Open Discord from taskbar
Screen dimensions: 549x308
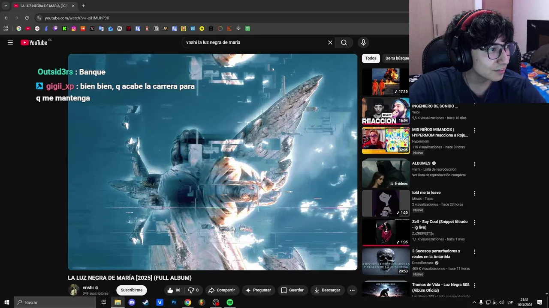[132, 302]
